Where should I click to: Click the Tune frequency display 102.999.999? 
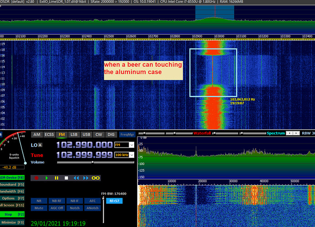tap(84, 155)
